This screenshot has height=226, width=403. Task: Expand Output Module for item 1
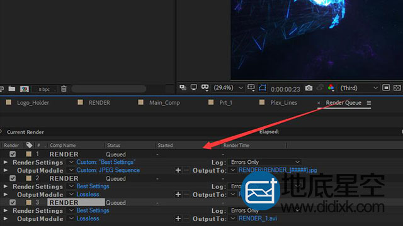pos(6,170)
